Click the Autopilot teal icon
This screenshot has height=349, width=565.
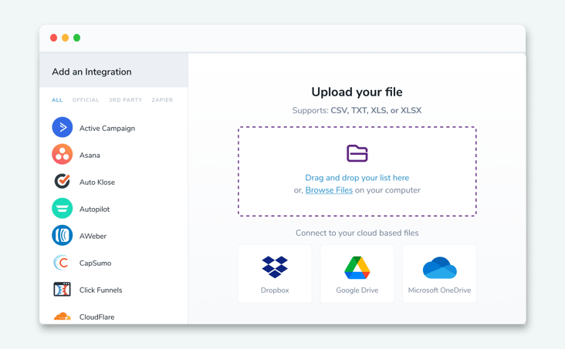point(63,209)
